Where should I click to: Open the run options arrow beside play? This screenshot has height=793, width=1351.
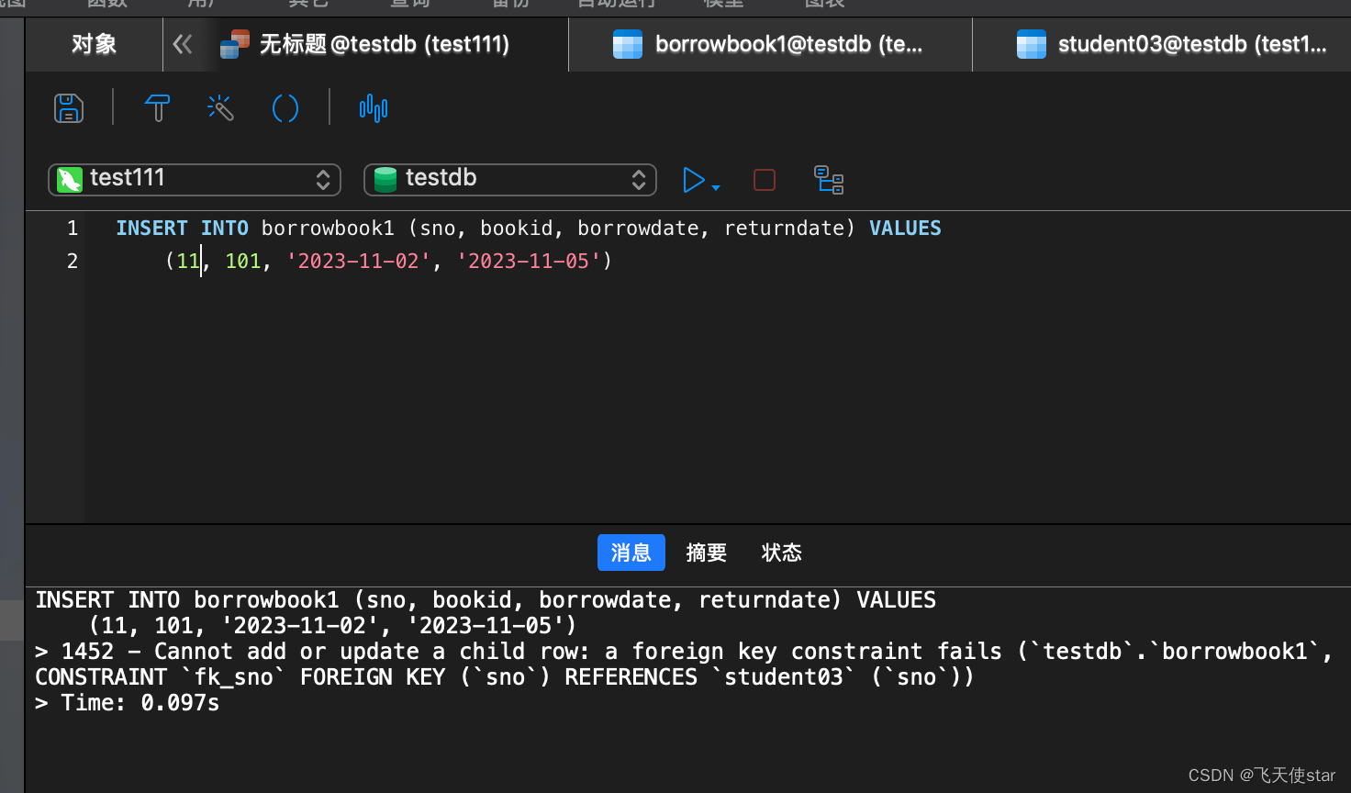(716, 187)
